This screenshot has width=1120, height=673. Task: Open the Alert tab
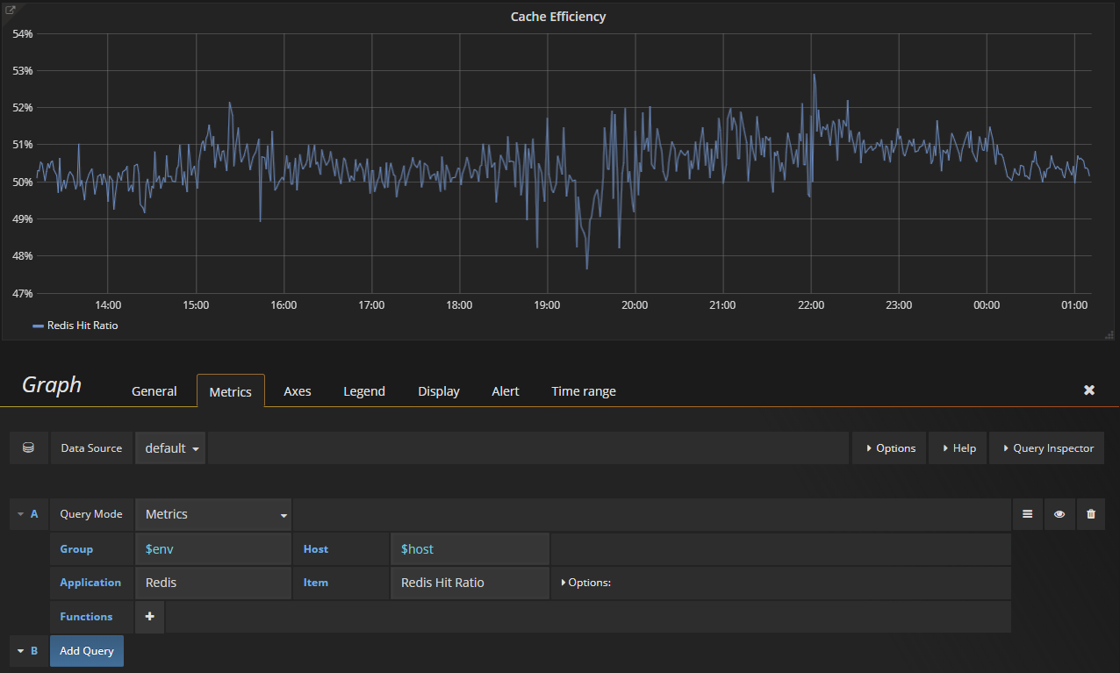point(505,391)
